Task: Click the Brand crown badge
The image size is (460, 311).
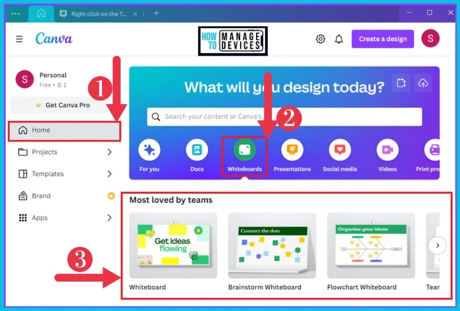Action: pos(111,196)
